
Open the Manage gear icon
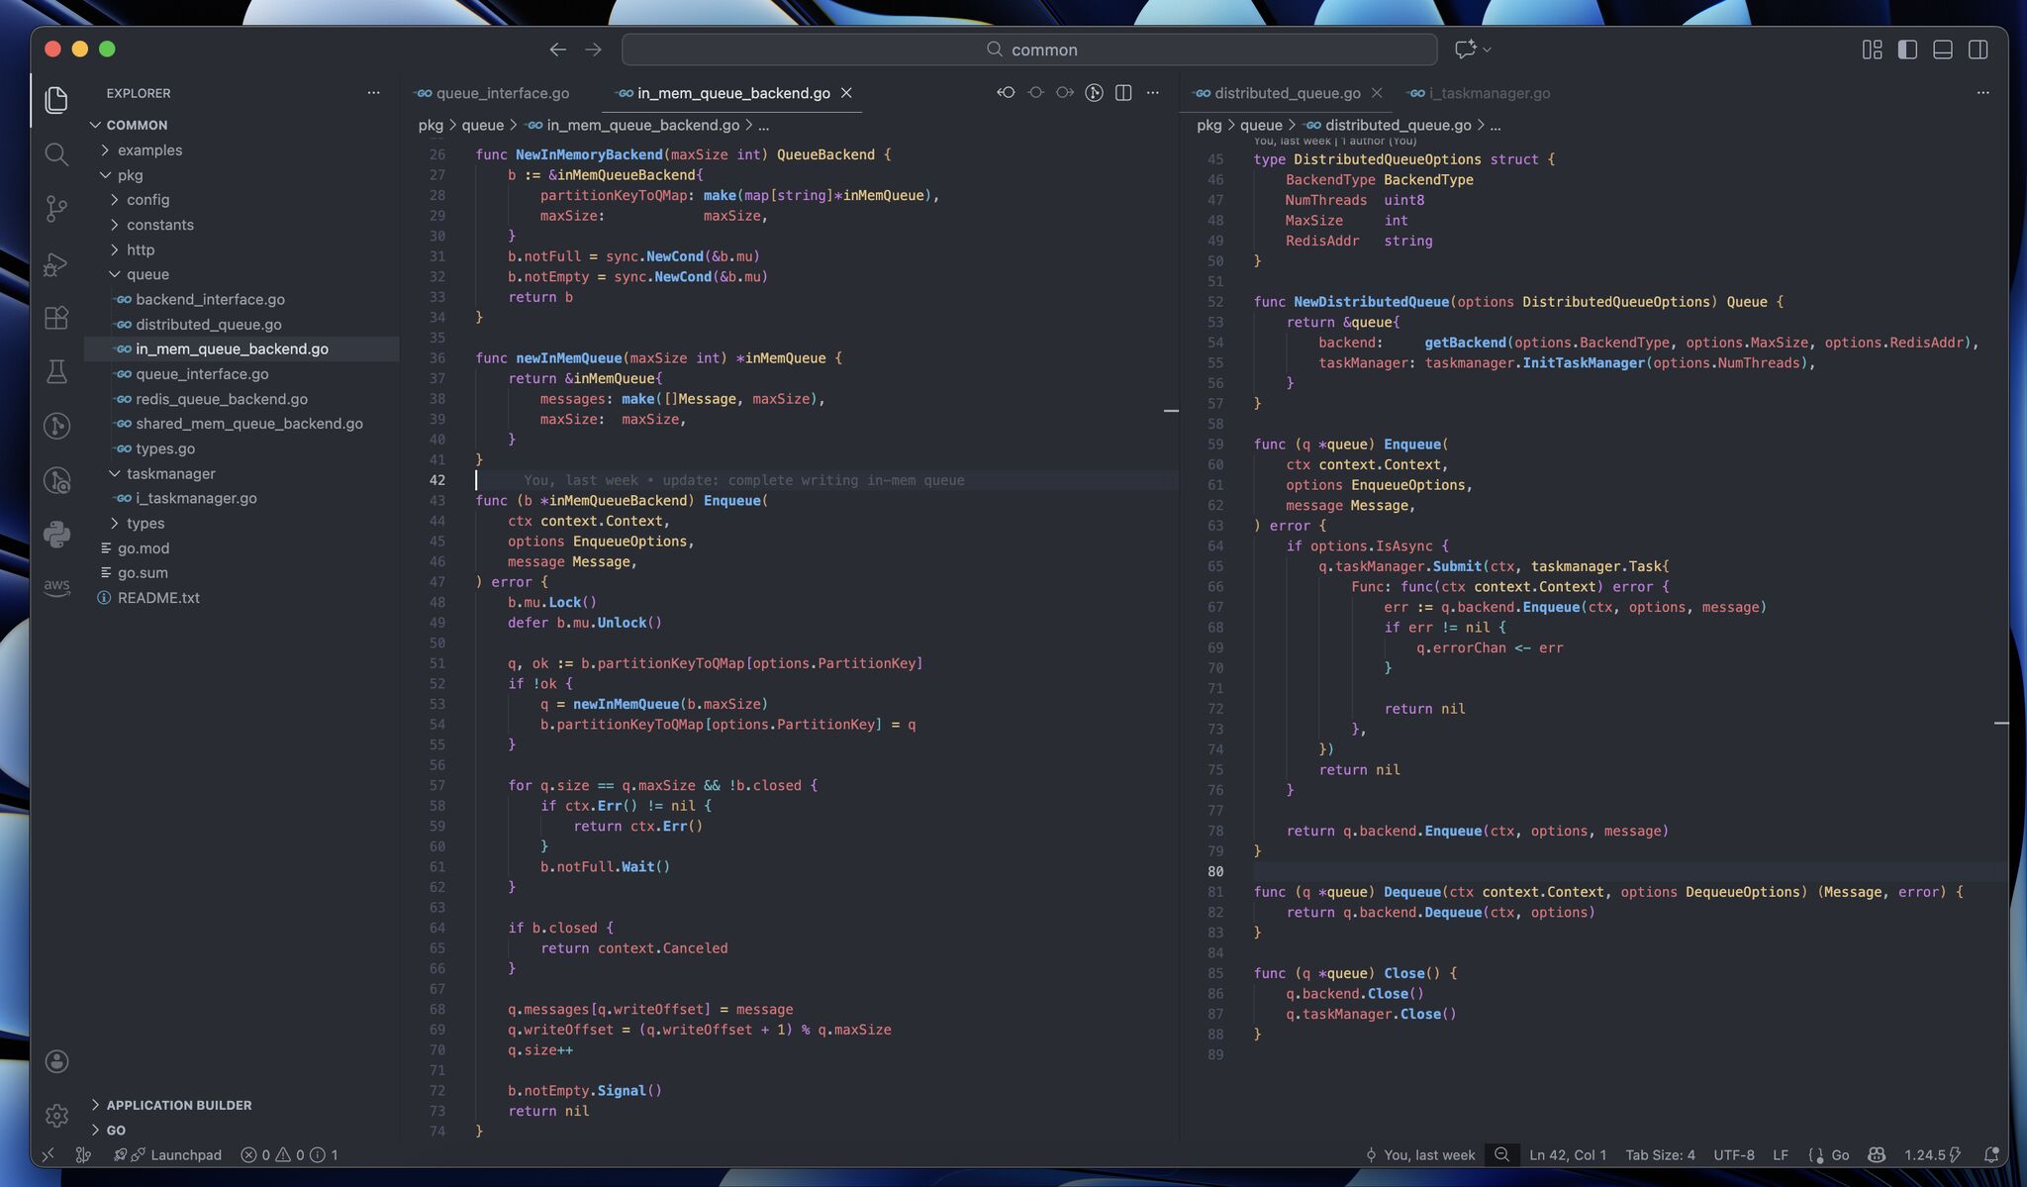click(56, 1116)
